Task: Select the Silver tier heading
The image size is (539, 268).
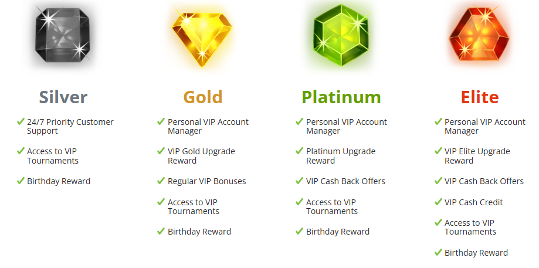Action: coord(63,97)
